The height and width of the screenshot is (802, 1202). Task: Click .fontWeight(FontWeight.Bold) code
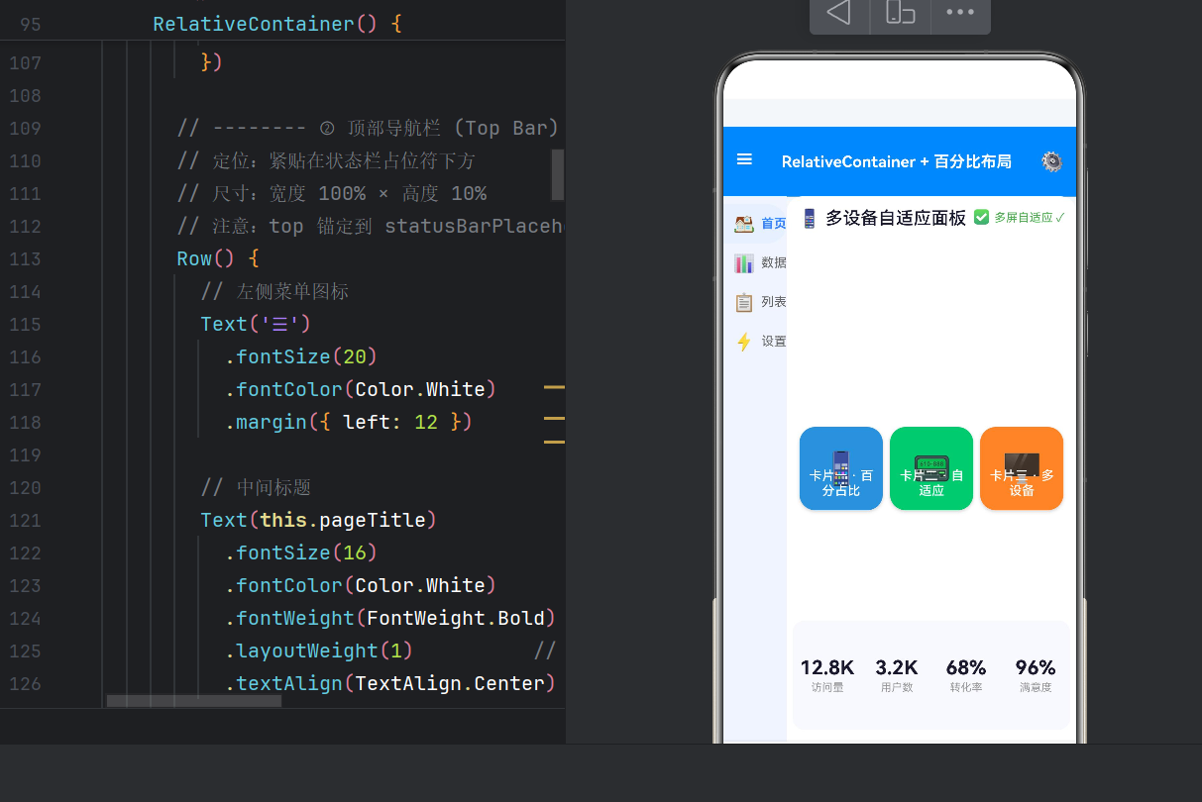click(390, 618)
